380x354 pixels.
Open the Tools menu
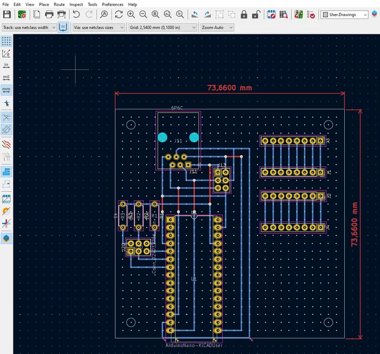point(92,4)
